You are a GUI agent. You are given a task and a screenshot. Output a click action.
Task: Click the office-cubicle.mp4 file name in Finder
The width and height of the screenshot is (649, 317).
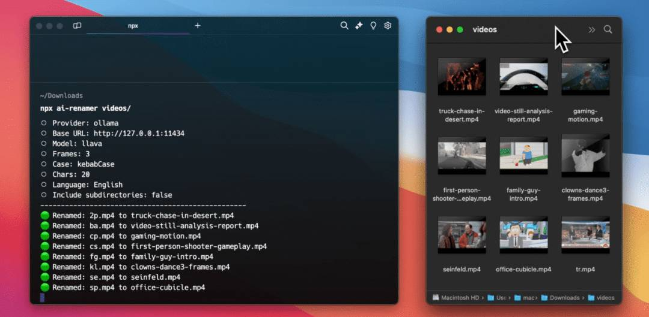(523, 270)
